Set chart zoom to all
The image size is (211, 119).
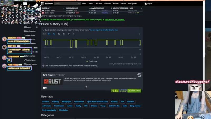(x=73, y=34)
